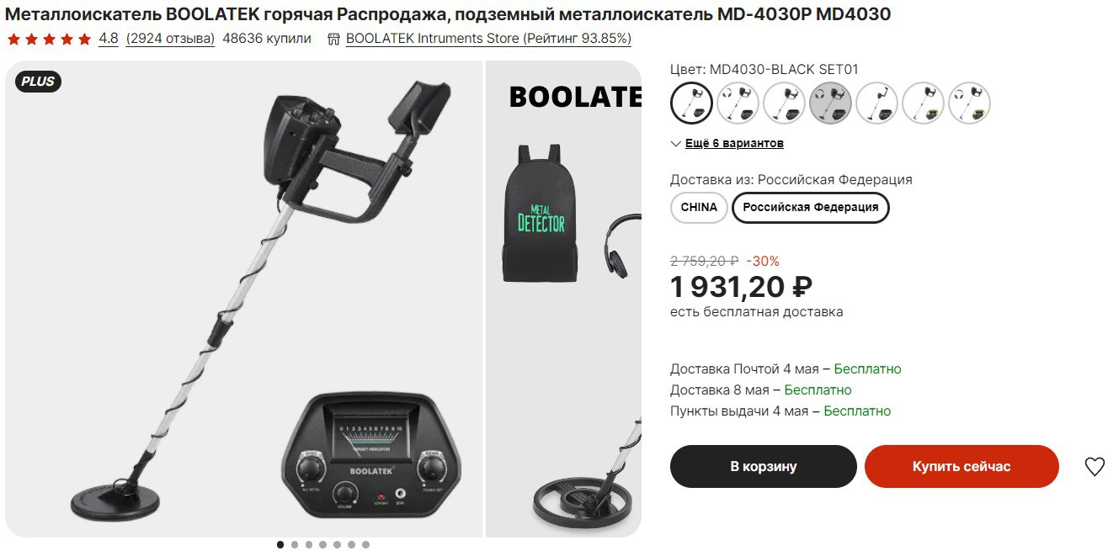Pick the last variant thumbnail with headphones
This screenshot has width=1108, height=551.
(970, 103)
